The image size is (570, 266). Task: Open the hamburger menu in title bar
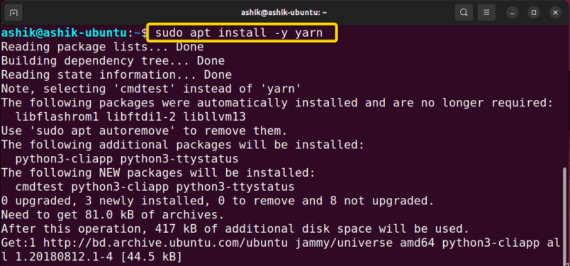click(x=486, y=12)
